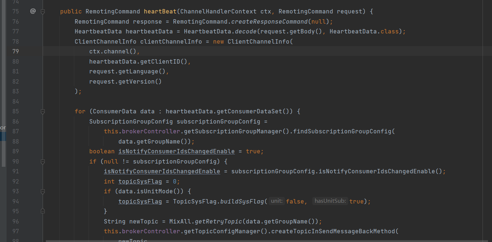
Task: Click buildSysFlag method call on line 94
Action: tap(241, 201)
